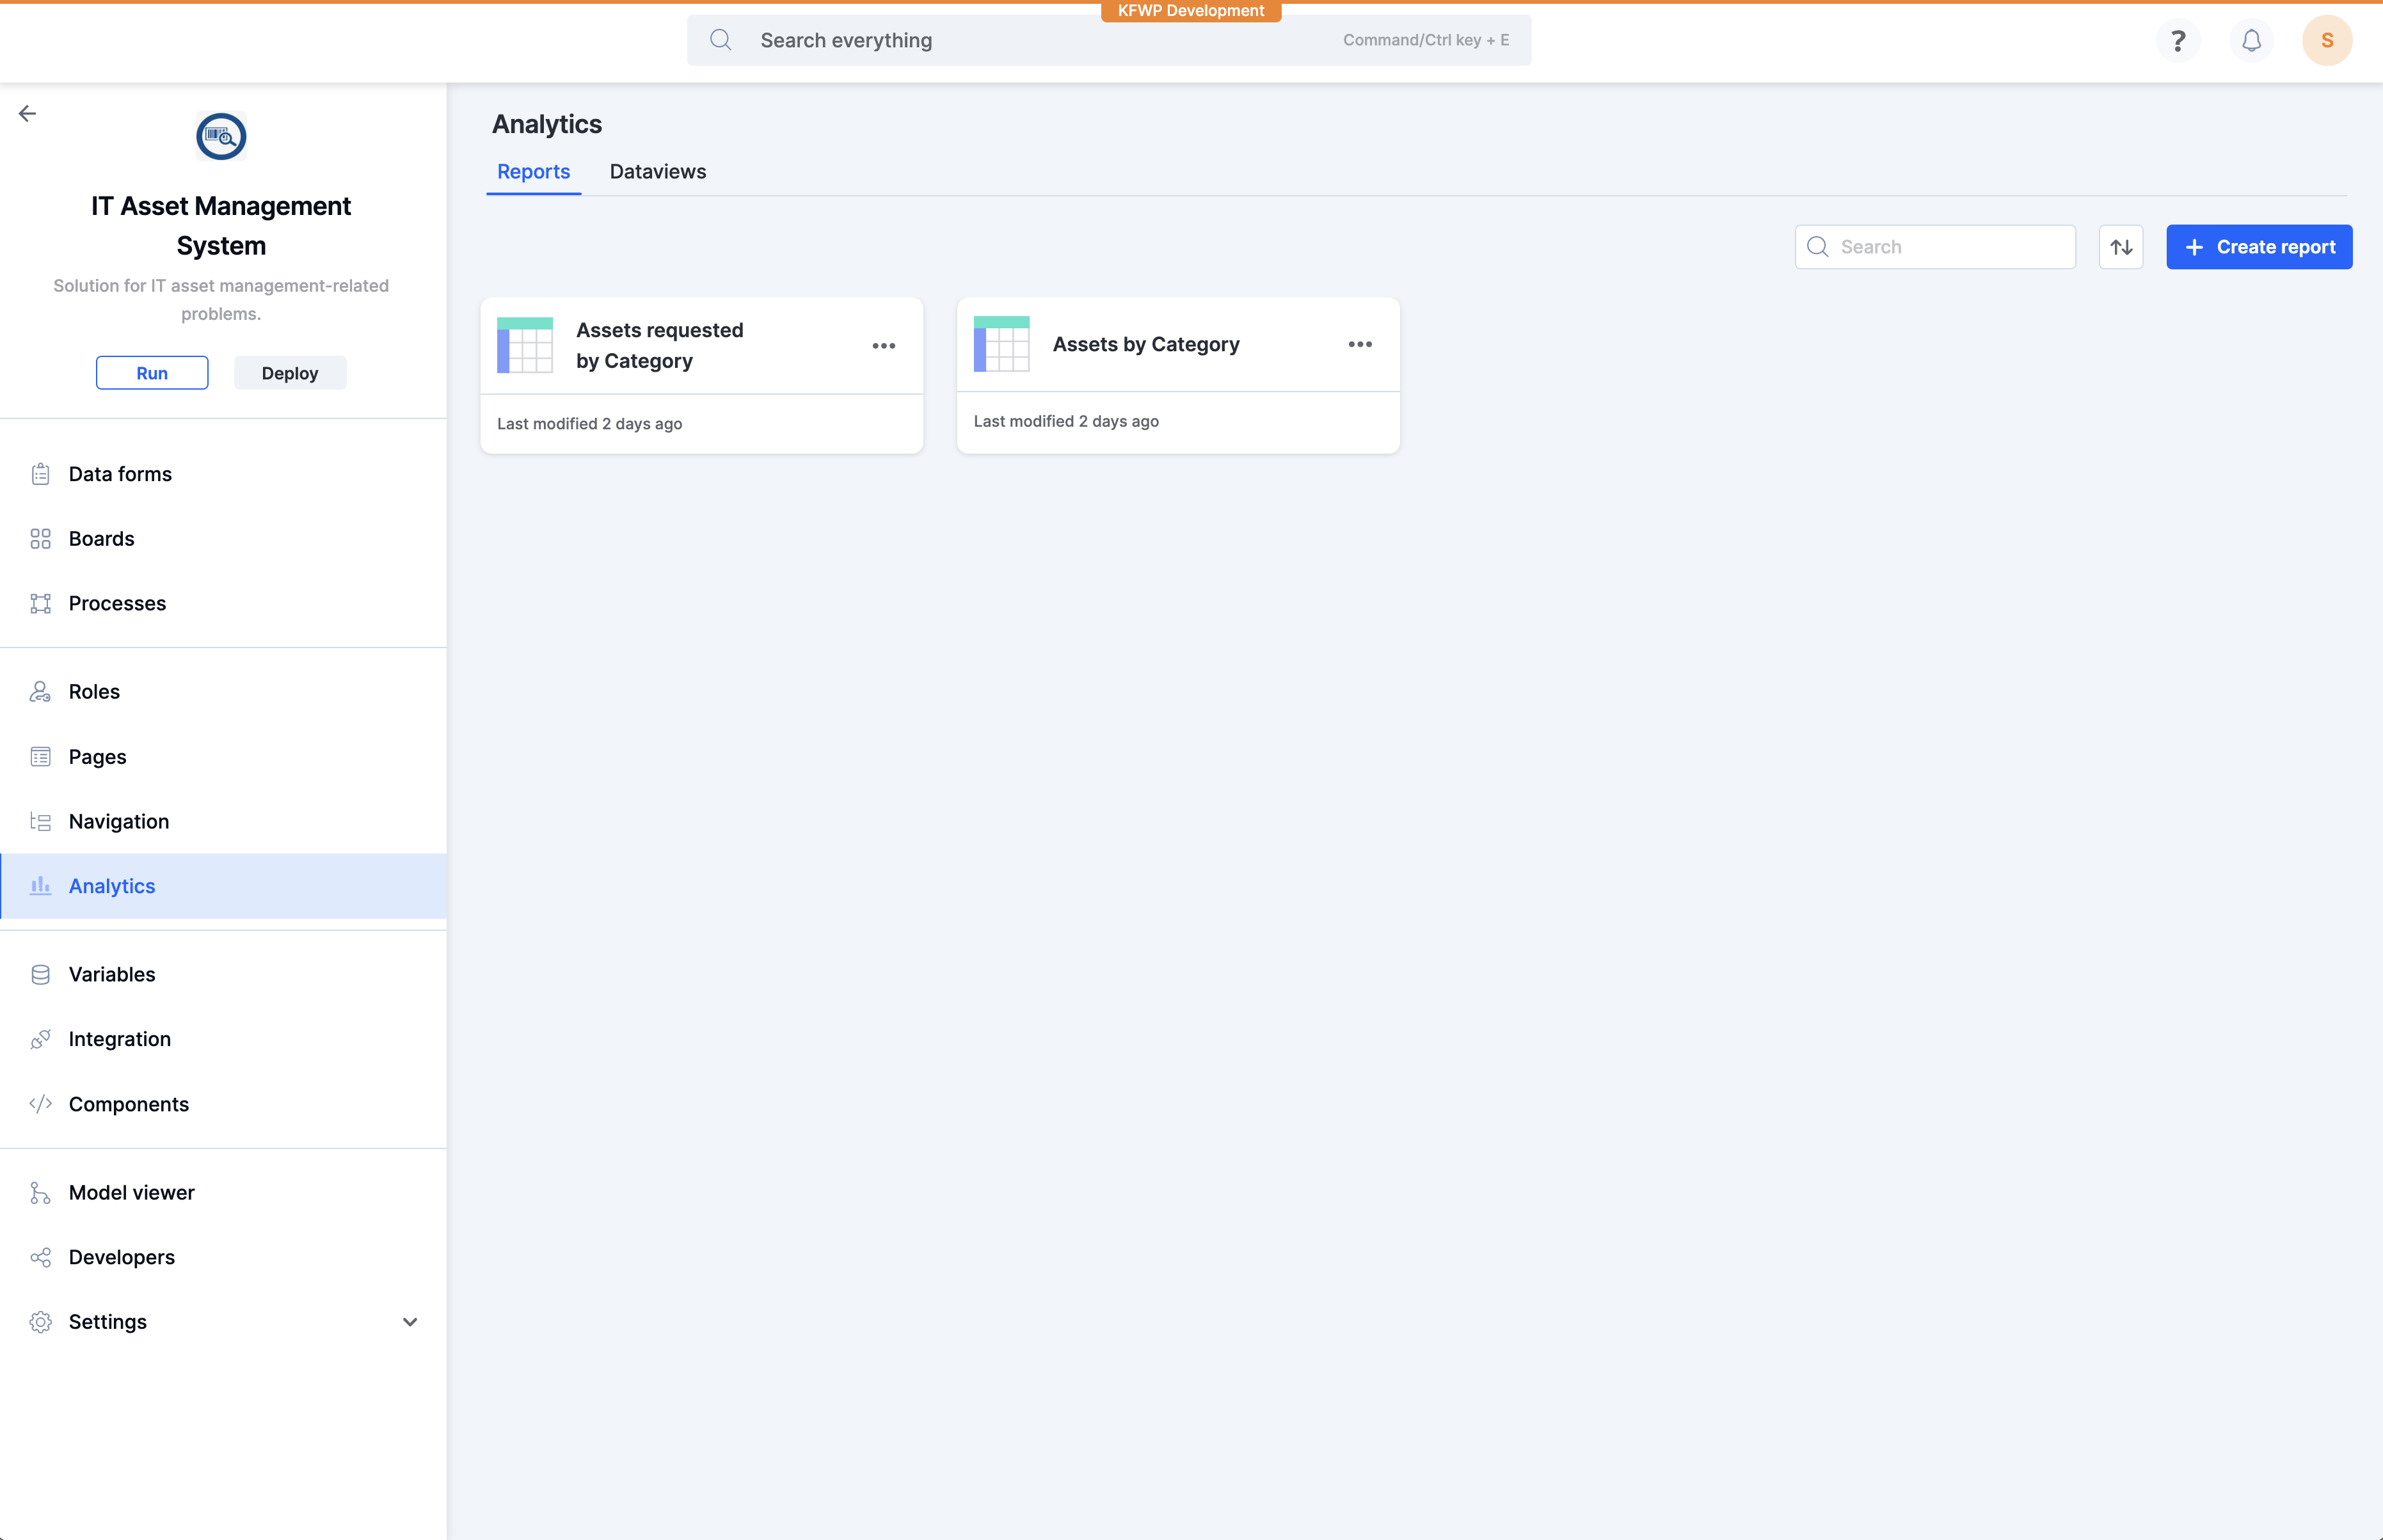Open the Pages section
Screen dimensions: 2383x1540
pos(224,757)
